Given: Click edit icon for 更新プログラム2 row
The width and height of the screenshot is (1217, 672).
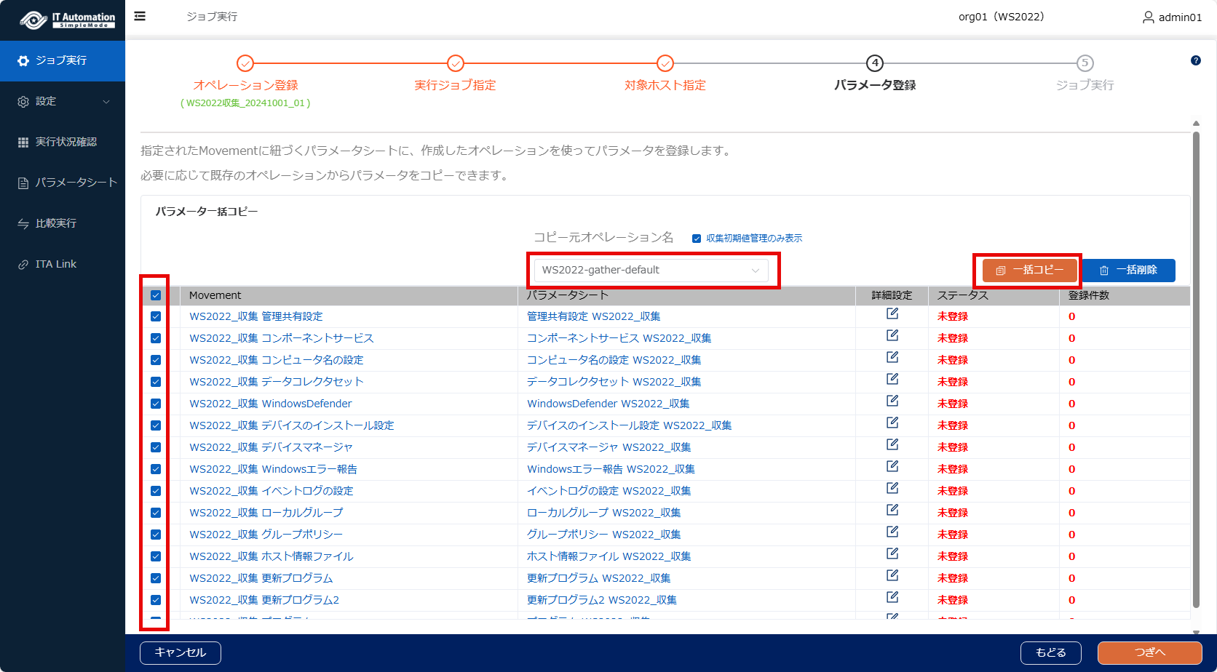Looking at the screenshot, I should pyautogui.click(x=892, y=598).
